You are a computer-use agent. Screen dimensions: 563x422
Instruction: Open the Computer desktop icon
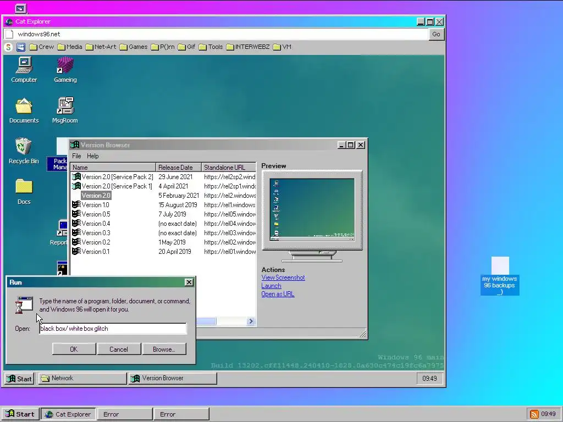pyautogui.click(x=24, y=70)
